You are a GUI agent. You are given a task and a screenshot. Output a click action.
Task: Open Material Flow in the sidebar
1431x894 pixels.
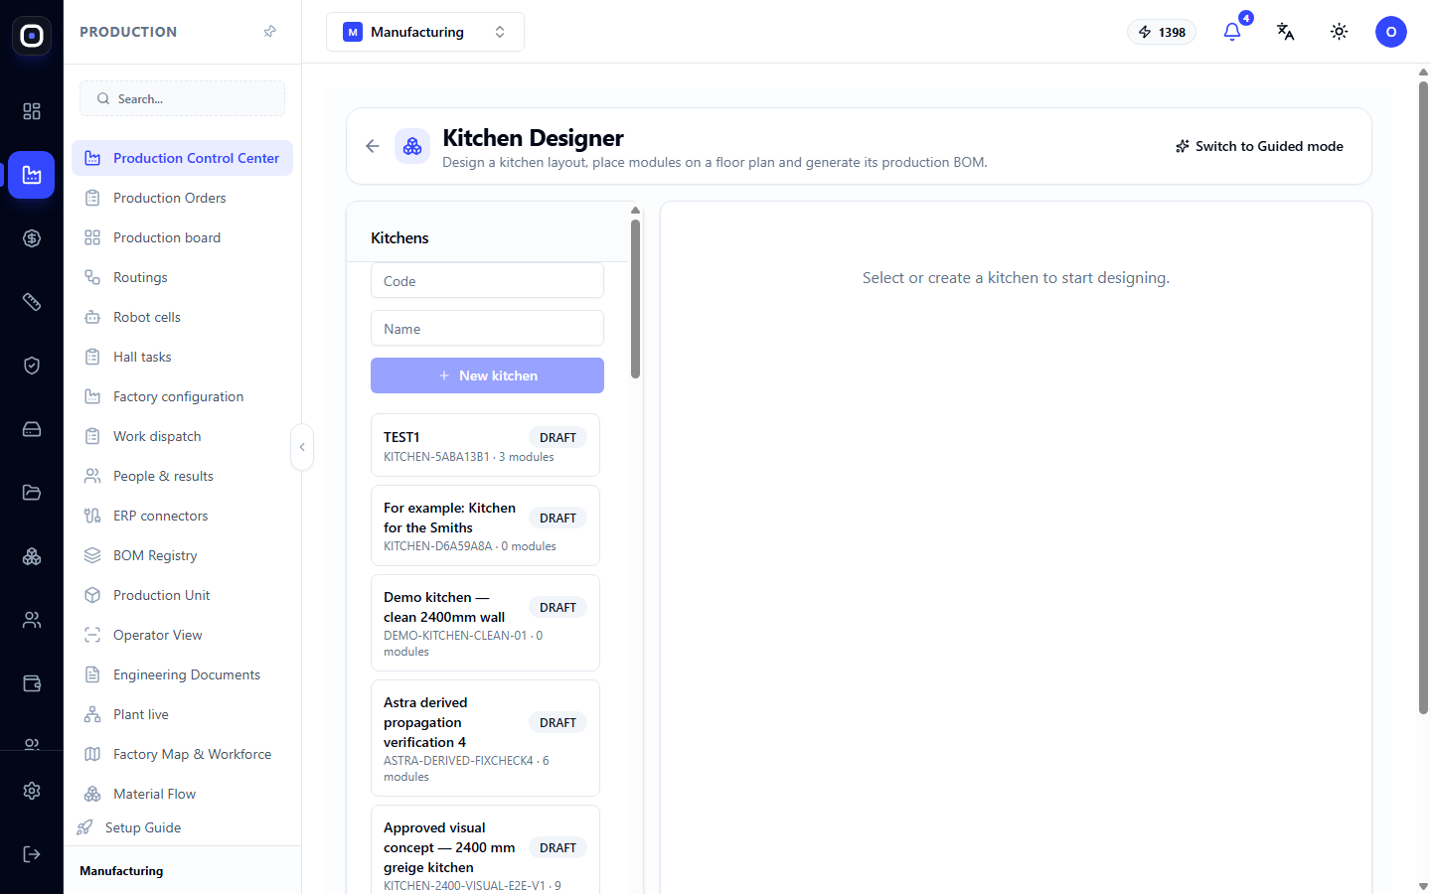coord(183,794)
